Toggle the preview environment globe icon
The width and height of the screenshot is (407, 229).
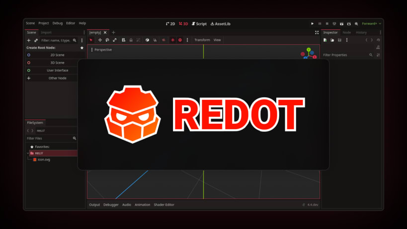coord(180,40)
